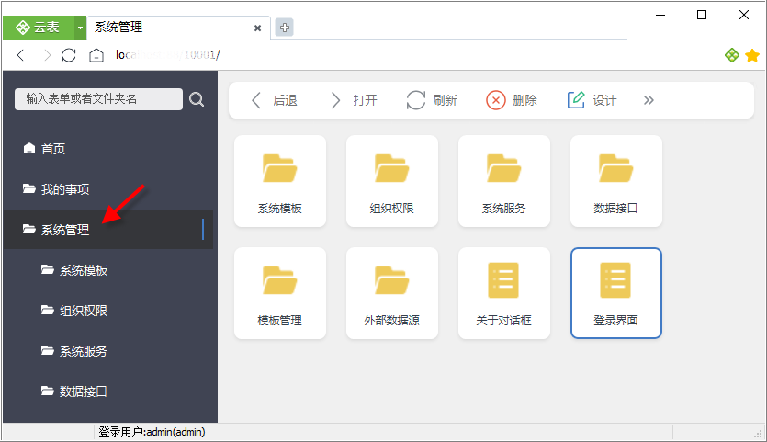This screenshot has height=442, width=767.
Task: Select the 组织权限 folder card
Action: click(392, 181)
